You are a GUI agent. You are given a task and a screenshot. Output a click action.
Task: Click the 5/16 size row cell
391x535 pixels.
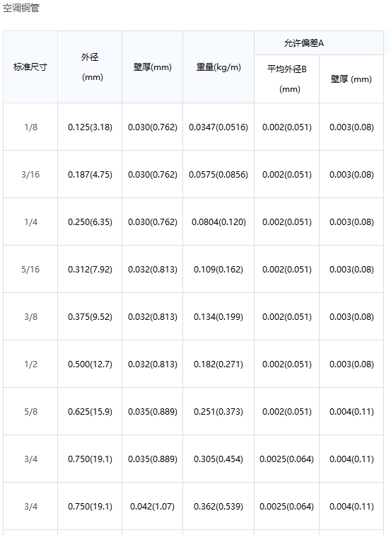[x=30, y=269]
